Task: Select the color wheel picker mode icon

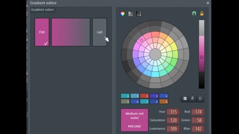Action: pyautogui.click(x=122, y=14)
